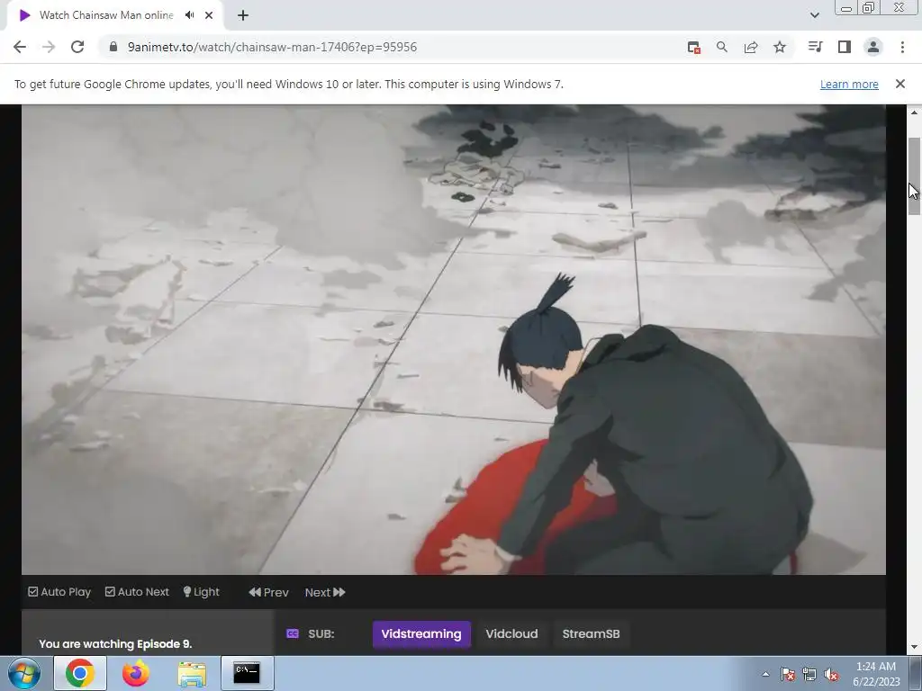Open the zoom magnifier icon

[x=722, y=47]
